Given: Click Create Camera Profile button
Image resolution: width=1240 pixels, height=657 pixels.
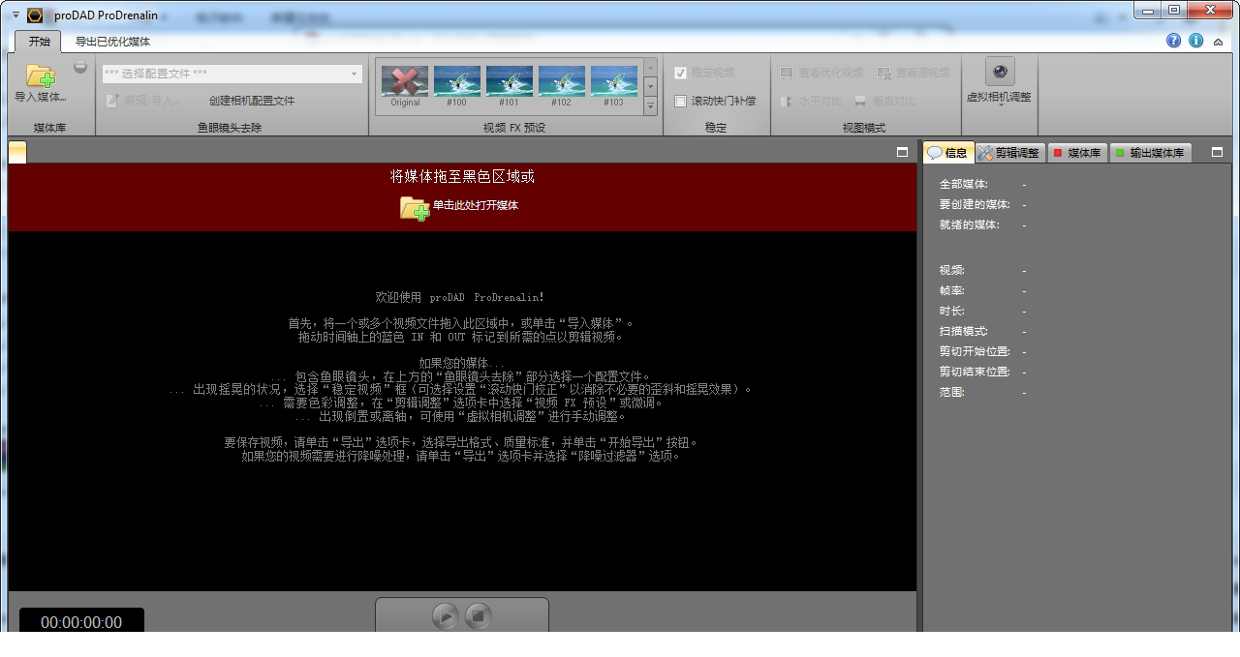Looking at the screenshot, I should (252, 101).
